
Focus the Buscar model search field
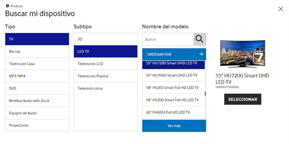click(x=168, y=39)
